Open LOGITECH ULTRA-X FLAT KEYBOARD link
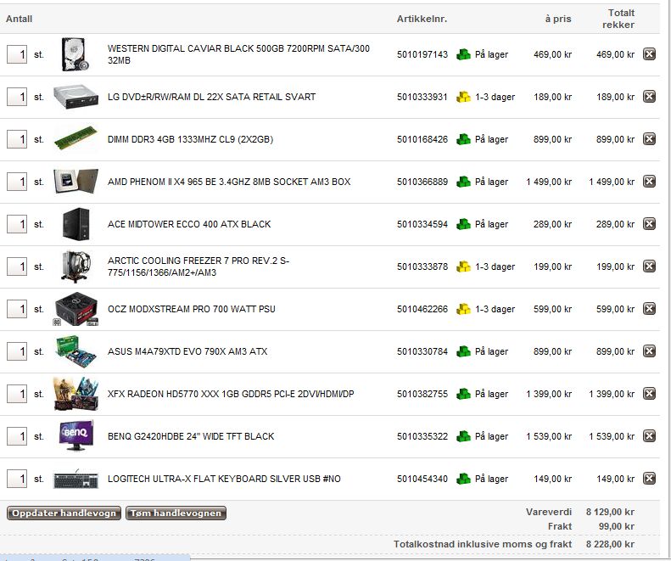Viewport: 671px width, 561px height. pos(224,479)
